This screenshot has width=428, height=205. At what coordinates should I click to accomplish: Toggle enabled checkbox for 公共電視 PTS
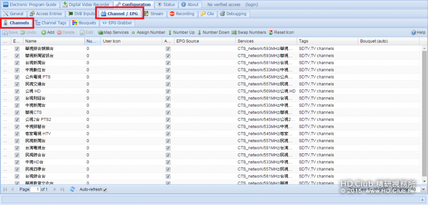coord(17,77)
